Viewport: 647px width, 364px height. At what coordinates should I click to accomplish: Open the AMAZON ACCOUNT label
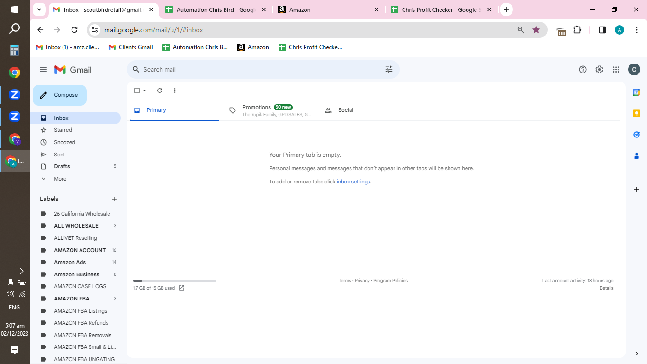pyautogui.click(x=76, y=250)
